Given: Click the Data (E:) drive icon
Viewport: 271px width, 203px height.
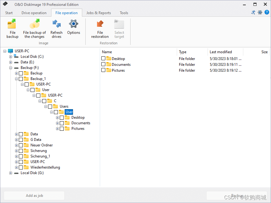Looking at the screenshot, I should pos(16,62).
